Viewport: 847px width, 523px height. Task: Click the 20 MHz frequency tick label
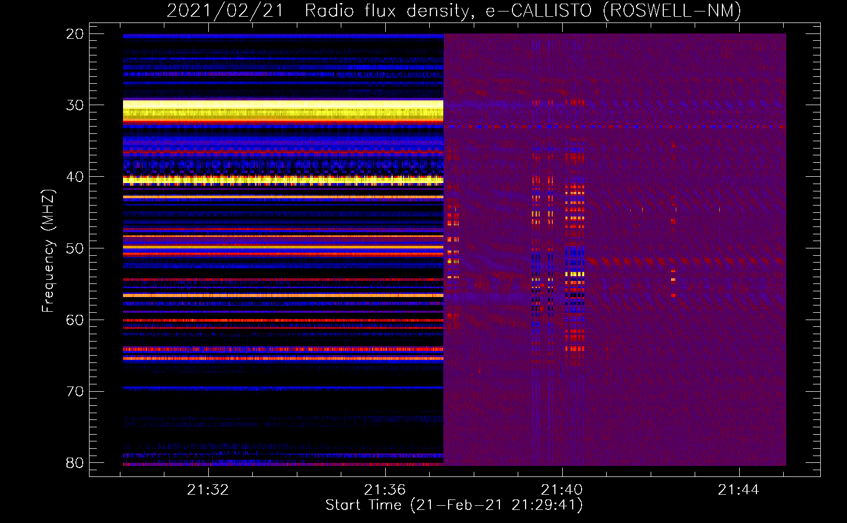(x=75, y=34)
